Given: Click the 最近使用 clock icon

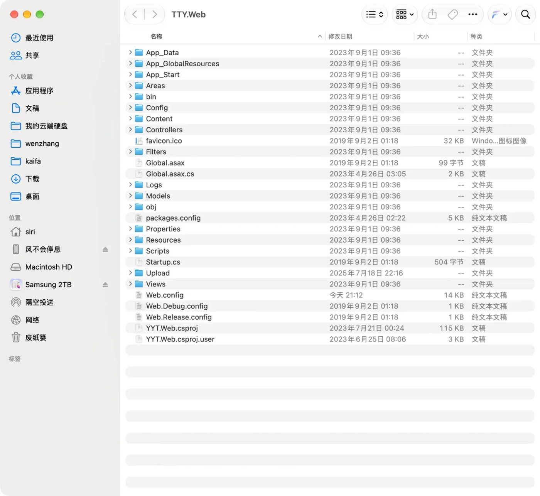Looking at the screenshot, I should click(x=16, y=38).
